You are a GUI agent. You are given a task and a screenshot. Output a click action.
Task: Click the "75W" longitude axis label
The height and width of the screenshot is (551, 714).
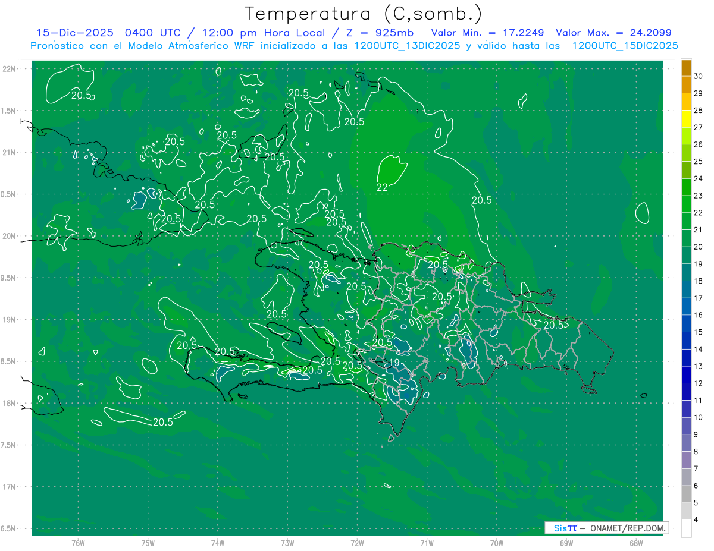pyautogui.click(x=148, y=543)
